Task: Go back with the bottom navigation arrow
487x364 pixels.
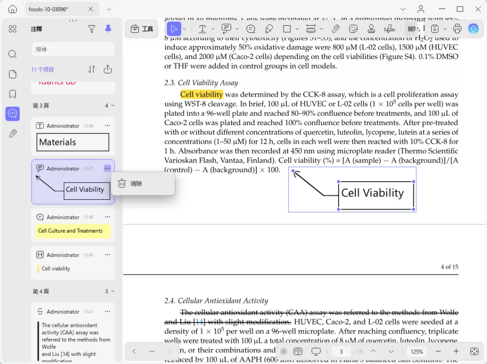Action: tap(134, 351)
